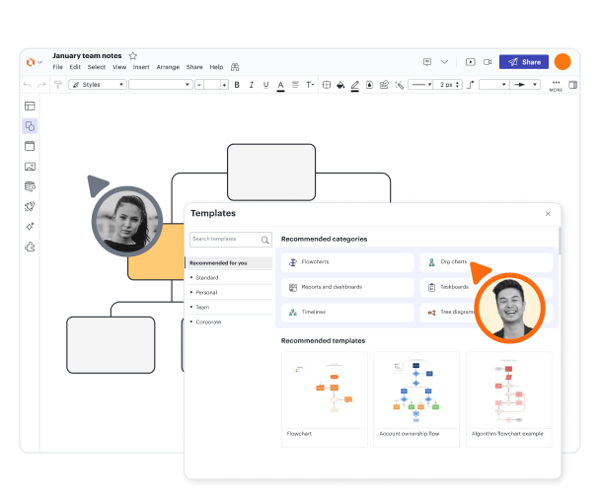This screenshot has height=502, width=600.
Task: Toggle italic text formatting
Action: click(x=252, y=85)
